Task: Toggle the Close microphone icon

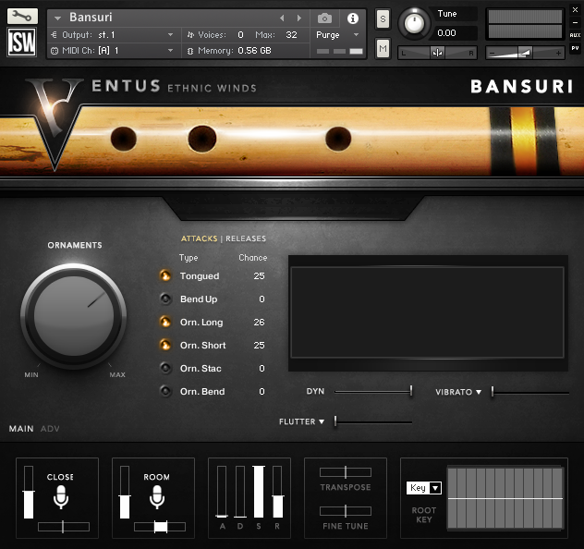Action: point(61,498)
